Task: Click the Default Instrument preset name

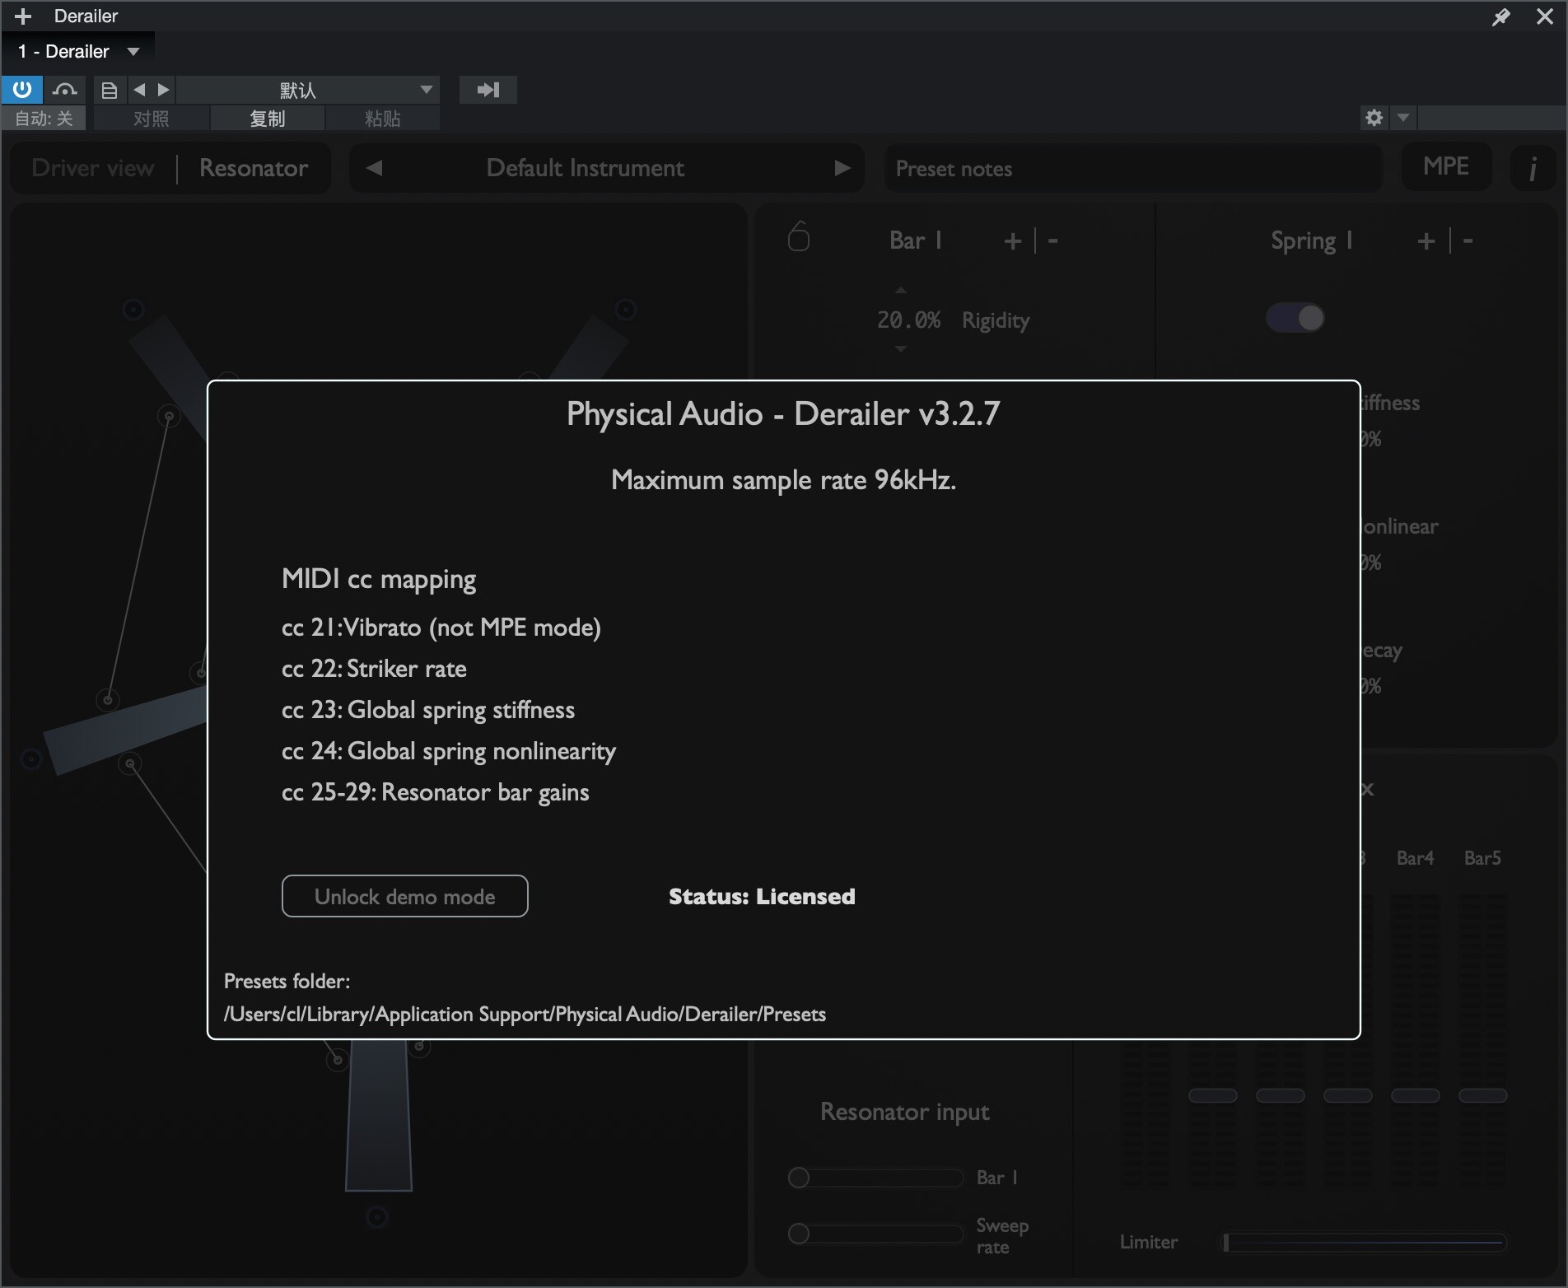Action: point(585,168)
